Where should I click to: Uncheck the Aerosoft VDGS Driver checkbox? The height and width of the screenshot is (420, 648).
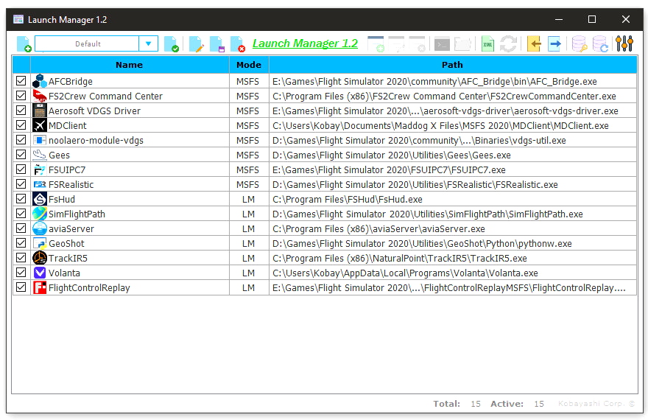[x=21, y=111]
